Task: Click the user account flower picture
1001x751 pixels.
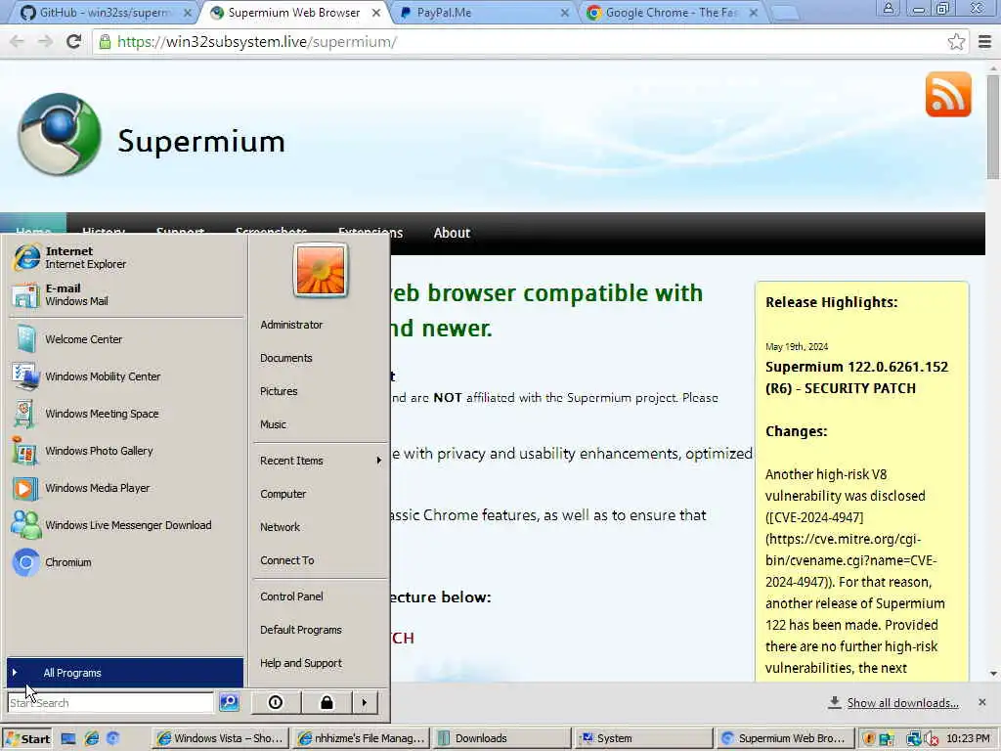Action: 321,270
